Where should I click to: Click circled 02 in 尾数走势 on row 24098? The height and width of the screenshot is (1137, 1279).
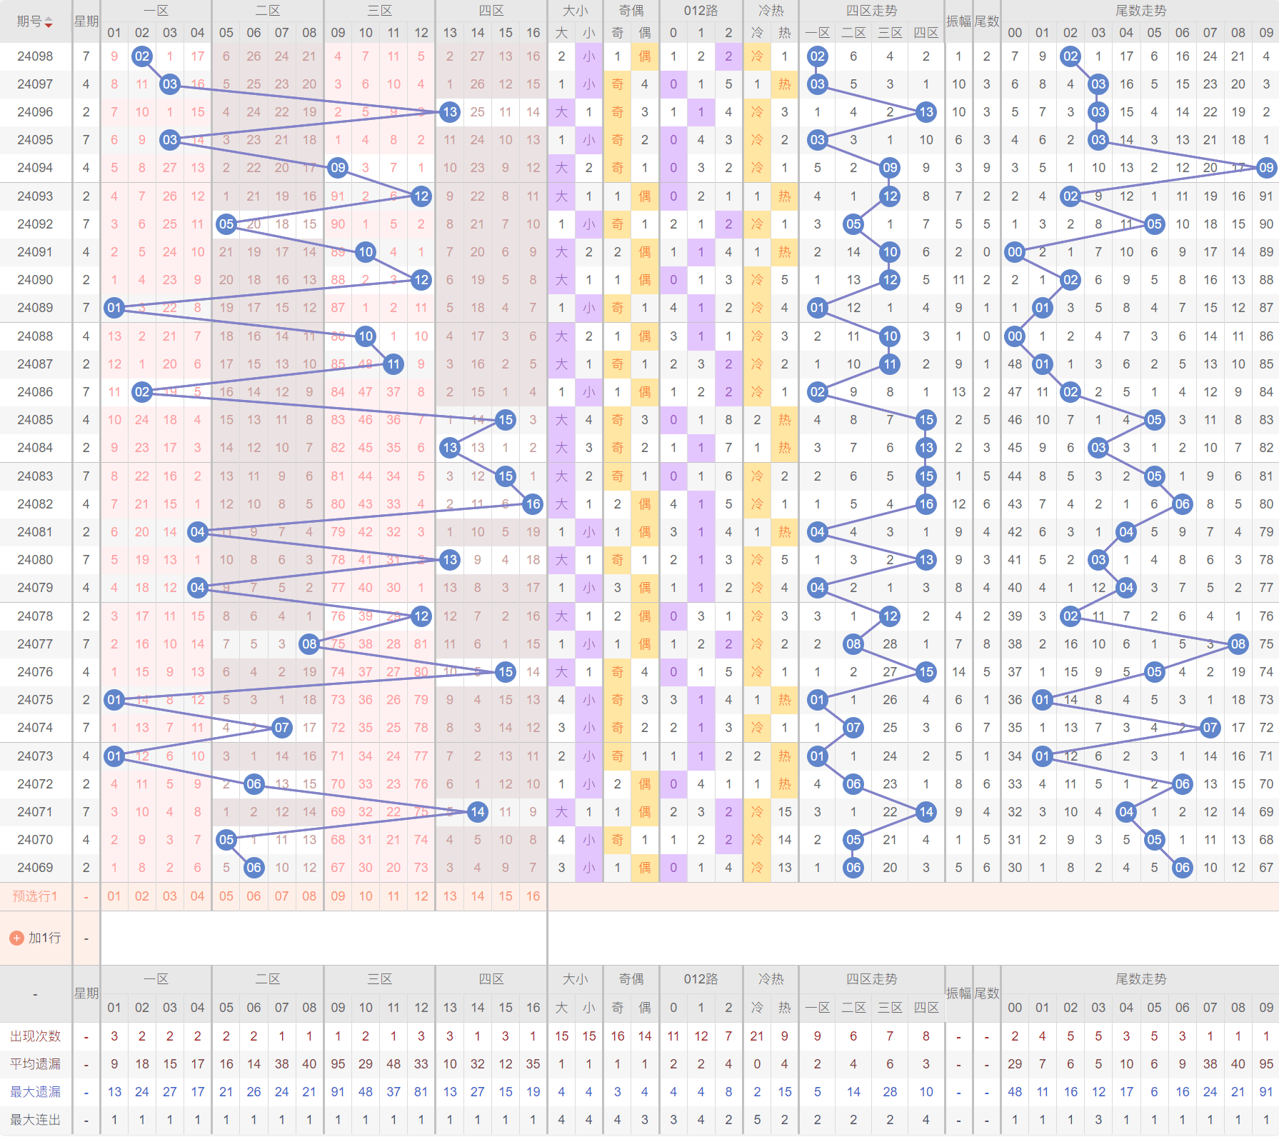(x=1070, y=56)
